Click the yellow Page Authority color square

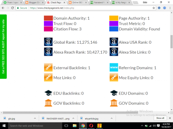pyautogui.click(x=114, y=18)
